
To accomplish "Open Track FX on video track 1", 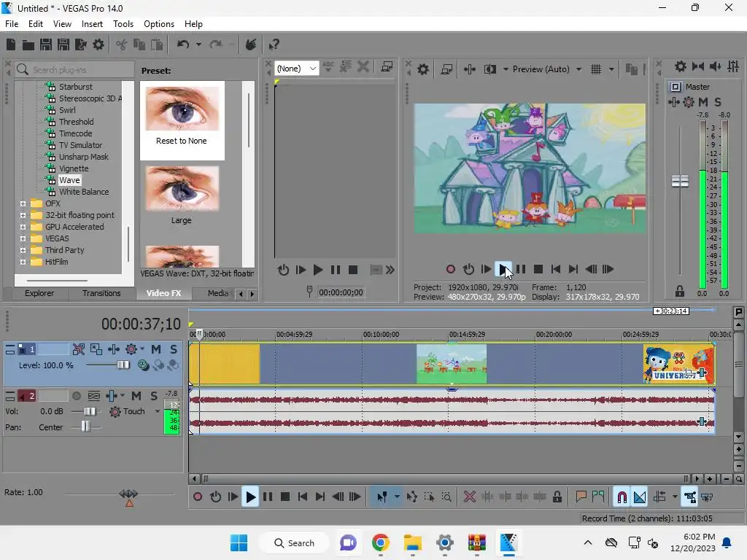I will tap(131, 349).
